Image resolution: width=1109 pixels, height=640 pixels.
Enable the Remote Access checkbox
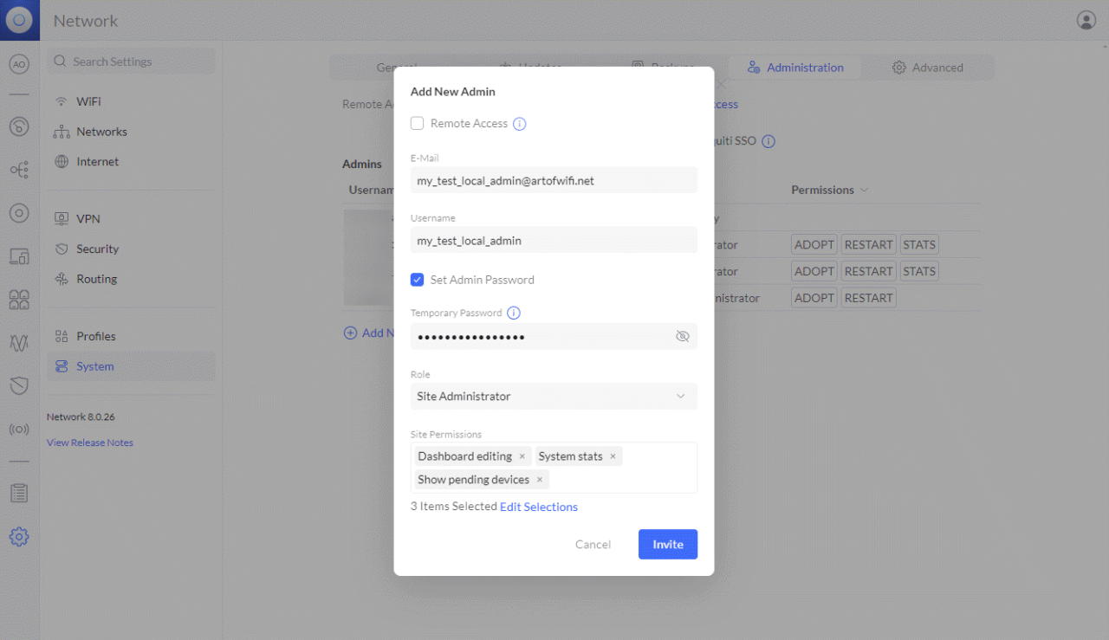pos(417,123)
